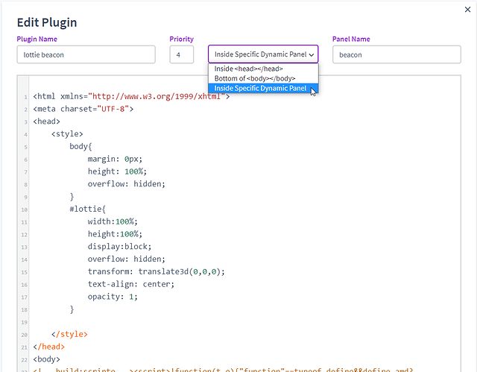Click the 'text-align: center;' code line
477x372 pixels.
[x=131, y=284]
